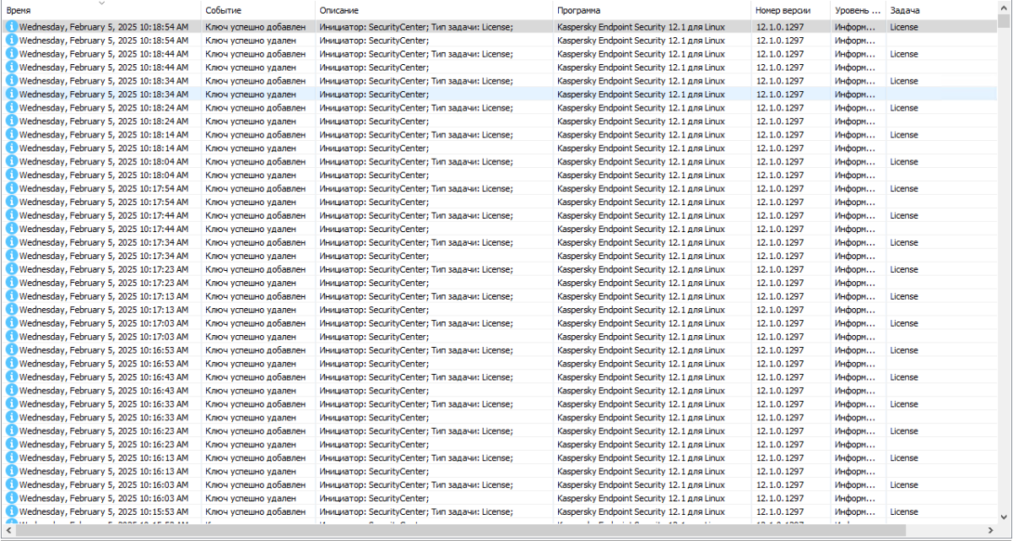Click description 'Инициатор: SecurityCenter; Тип задачи: License;' at 10:18:14

(x=416, y=135)
